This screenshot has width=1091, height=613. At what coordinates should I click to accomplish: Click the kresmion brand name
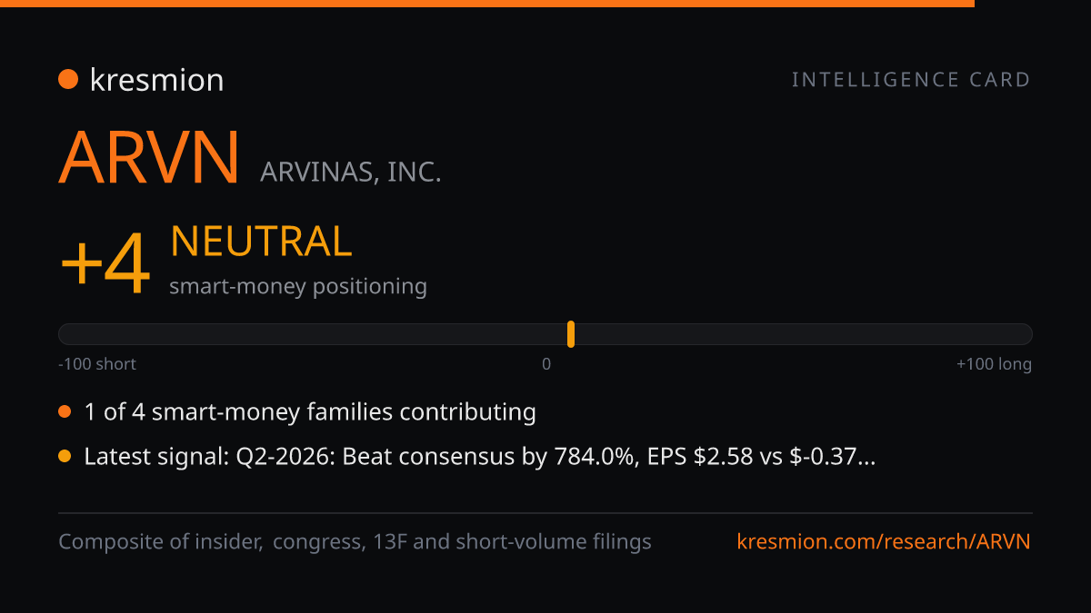[x=156, y=80]
